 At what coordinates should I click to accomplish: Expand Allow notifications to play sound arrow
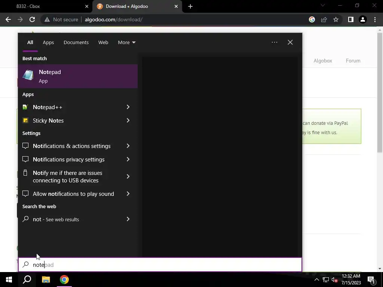click(128, 194)
